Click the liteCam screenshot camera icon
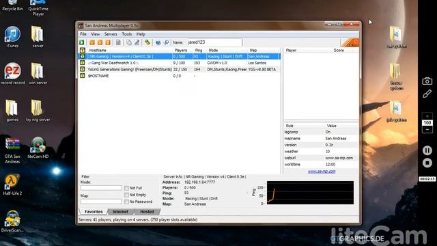Screen dimensions: 437x246 427,81
